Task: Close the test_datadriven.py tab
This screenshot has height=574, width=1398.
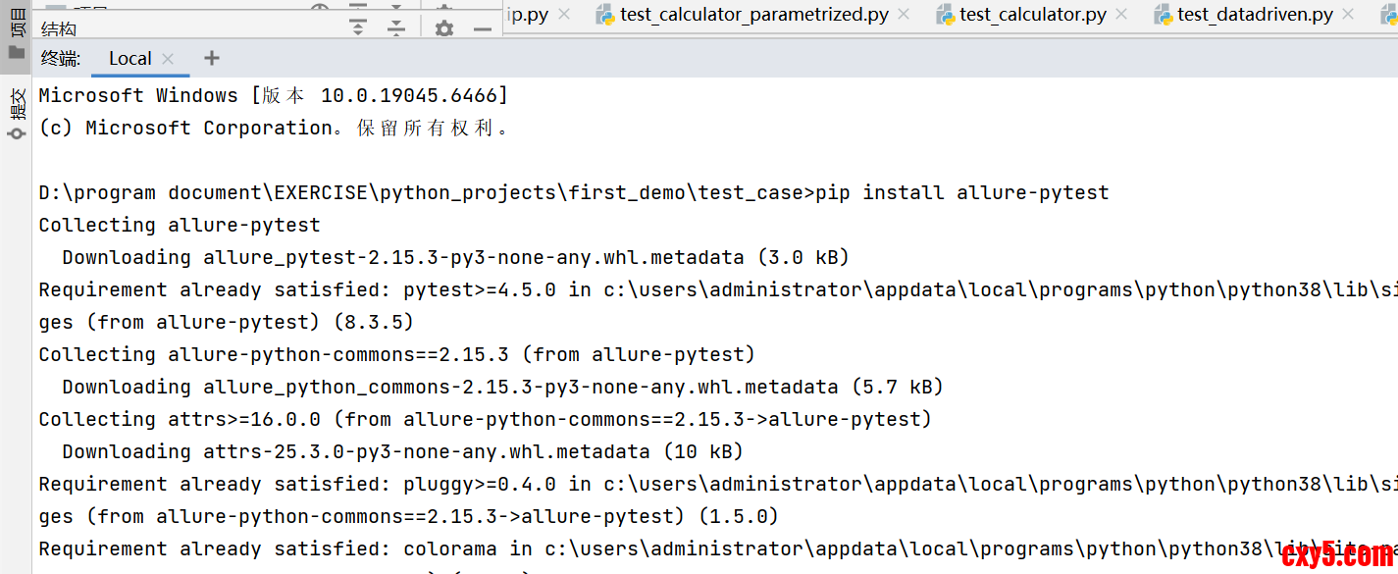Action: 1348,14
